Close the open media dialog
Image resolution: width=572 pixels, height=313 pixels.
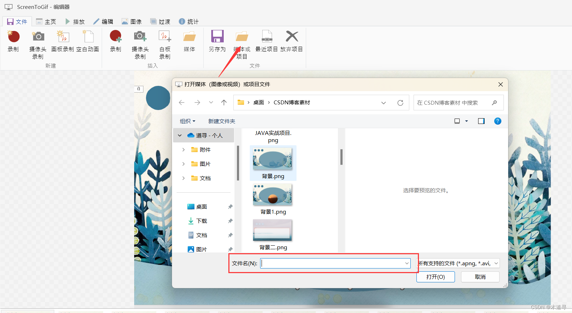(x=501, y=84)
